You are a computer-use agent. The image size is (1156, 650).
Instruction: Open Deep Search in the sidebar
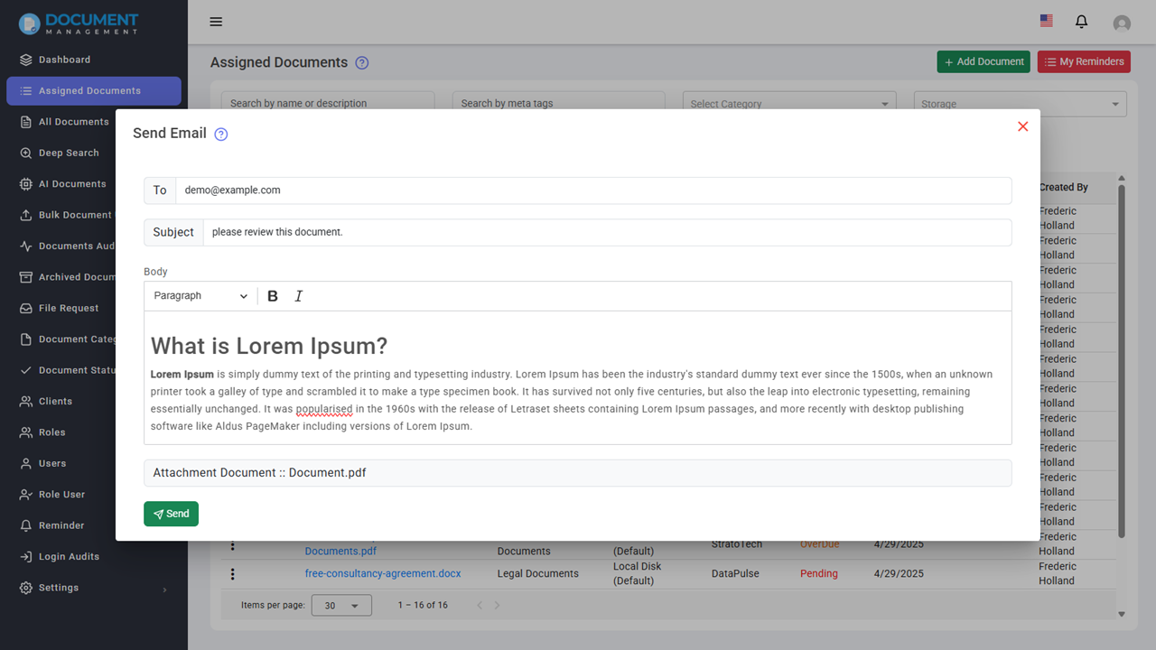pos(69,153)
